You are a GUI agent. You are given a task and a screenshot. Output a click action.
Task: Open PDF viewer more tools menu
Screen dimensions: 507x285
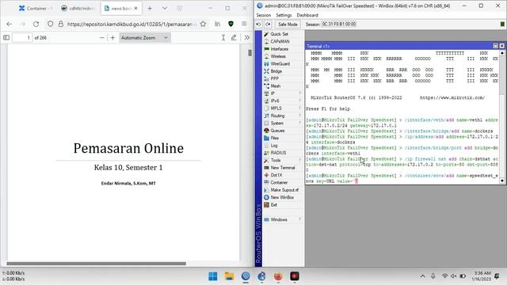(x=247, y=38)
